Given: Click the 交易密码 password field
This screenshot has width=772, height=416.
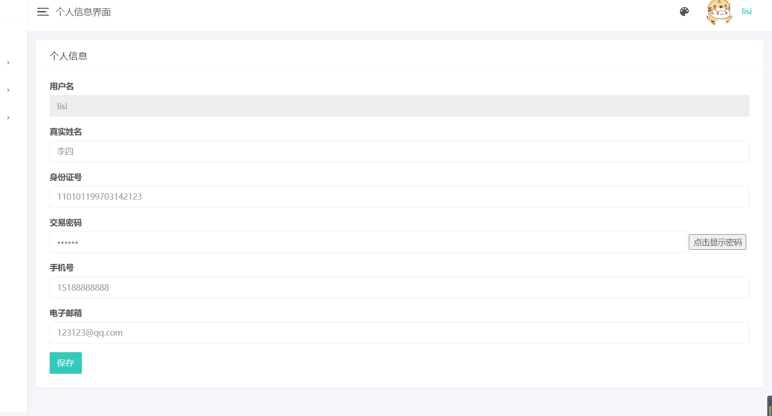Looking at the screenshot, I should (x=368, y=242).
